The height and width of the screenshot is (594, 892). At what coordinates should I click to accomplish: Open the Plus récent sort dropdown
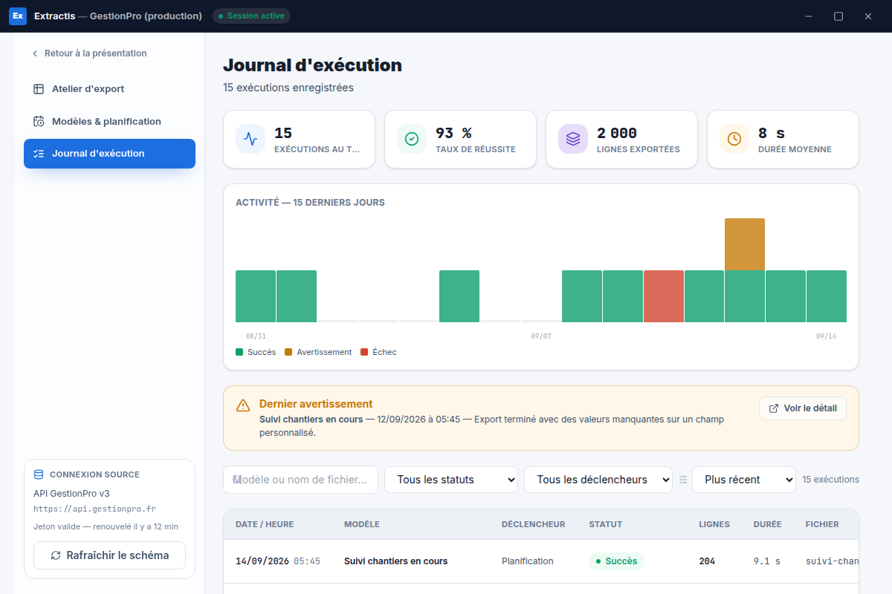pos(744,480)
